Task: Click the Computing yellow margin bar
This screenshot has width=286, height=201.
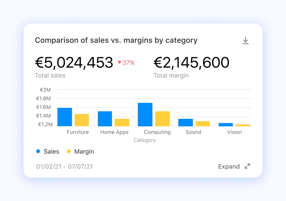Action: click(x=162, y=118)
